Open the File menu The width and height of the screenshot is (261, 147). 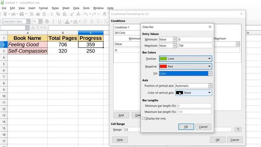click(x=4, y=8)
